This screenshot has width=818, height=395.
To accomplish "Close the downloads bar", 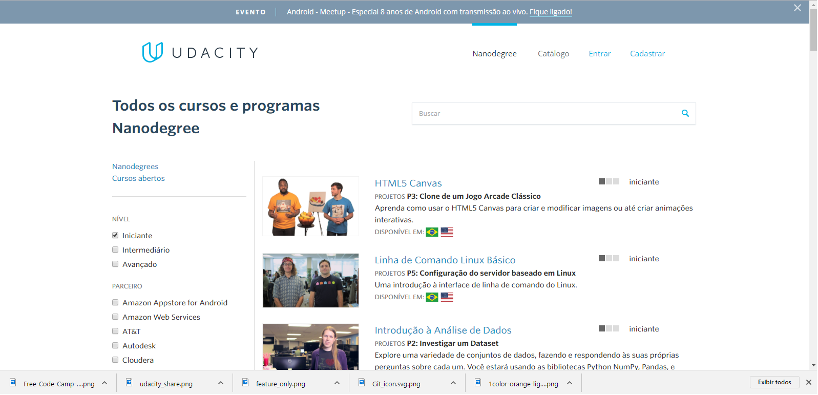I will 809,382.
